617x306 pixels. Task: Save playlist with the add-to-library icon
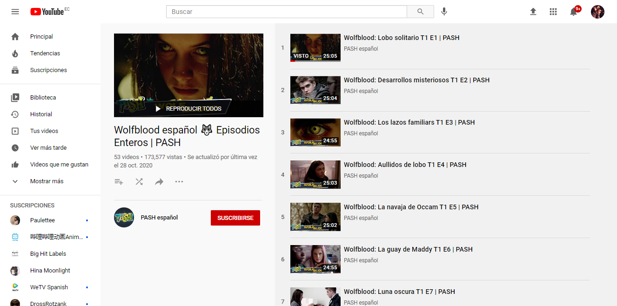(119, 182)
